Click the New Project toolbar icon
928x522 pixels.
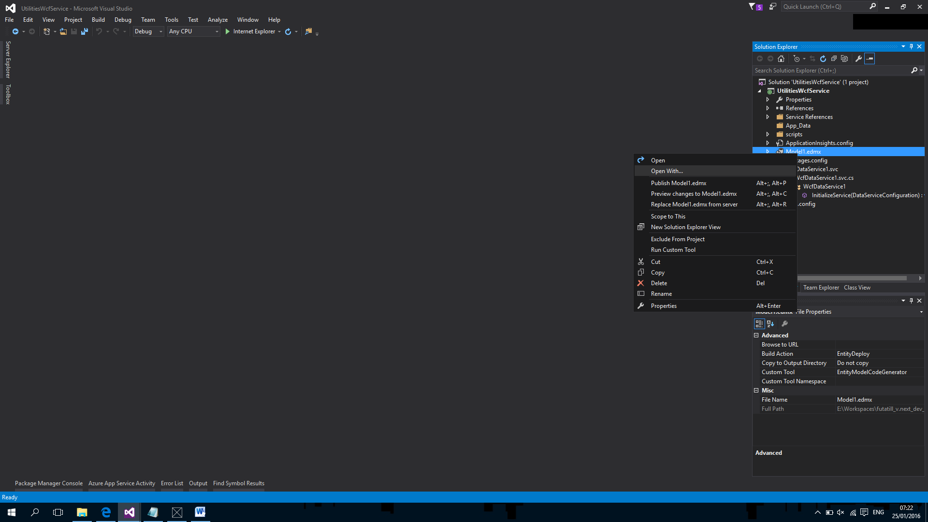[46, 31]
